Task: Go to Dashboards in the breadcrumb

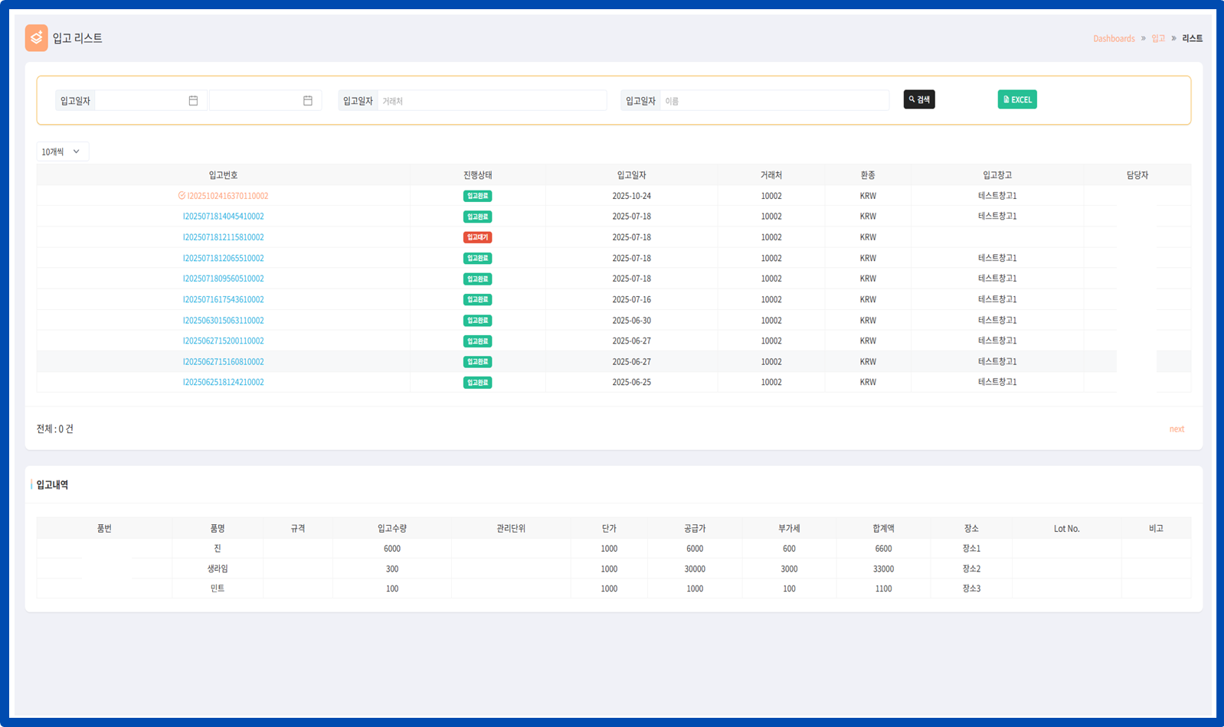Action: [1113, 38]
